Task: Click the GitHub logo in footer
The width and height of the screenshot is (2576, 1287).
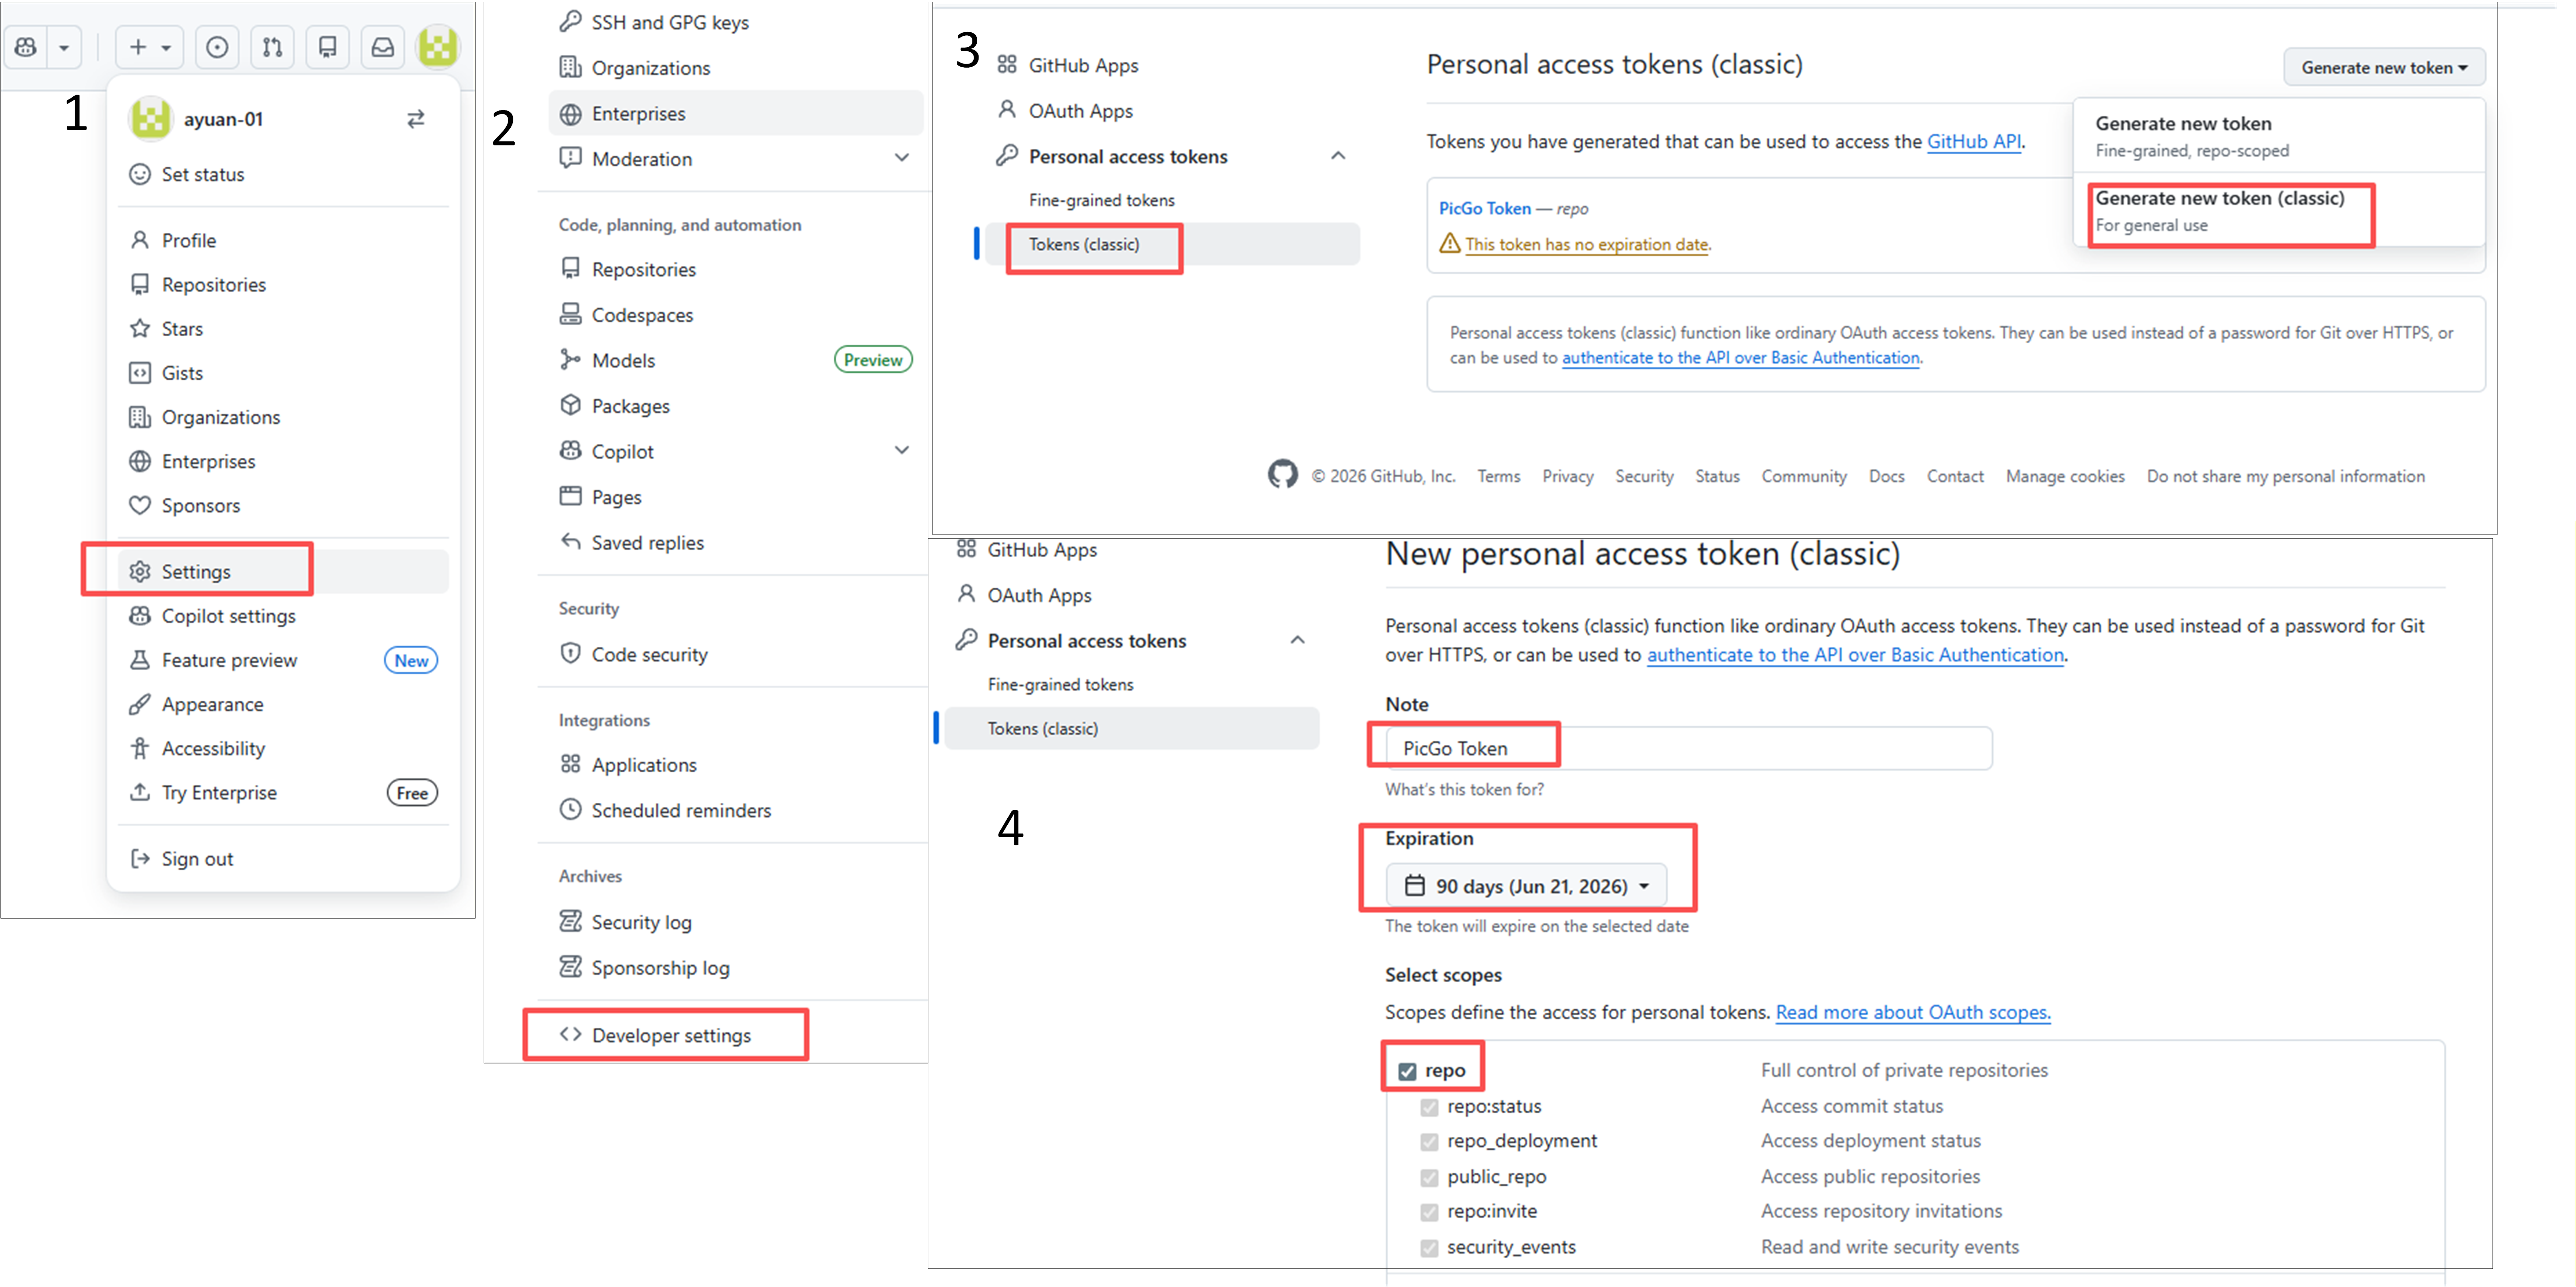Action: tap(1282, 475)
